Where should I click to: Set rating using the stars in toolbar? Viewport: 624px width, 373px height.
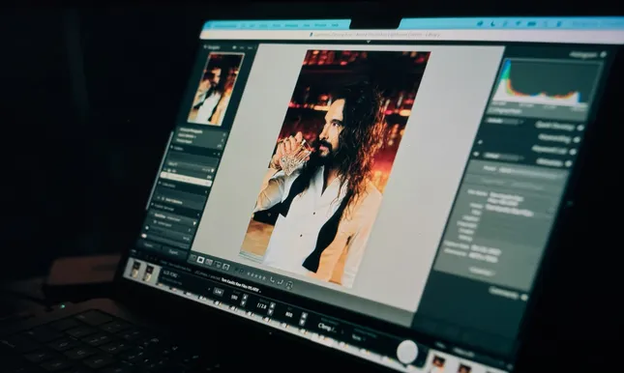255,275
